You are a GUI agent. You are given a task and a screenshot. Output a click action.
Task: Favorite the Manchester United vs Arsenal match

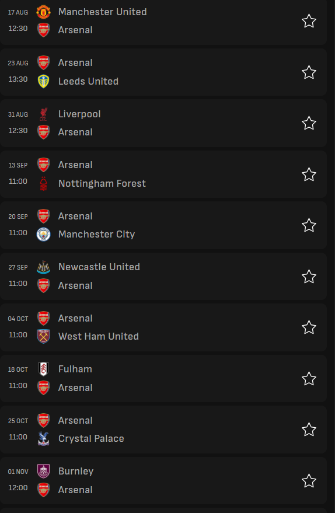309,21
